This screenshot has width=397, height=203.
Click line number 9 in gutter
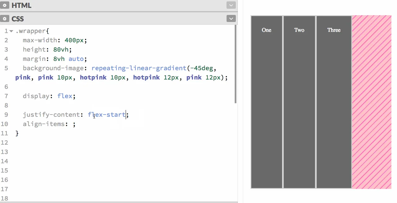6,115
